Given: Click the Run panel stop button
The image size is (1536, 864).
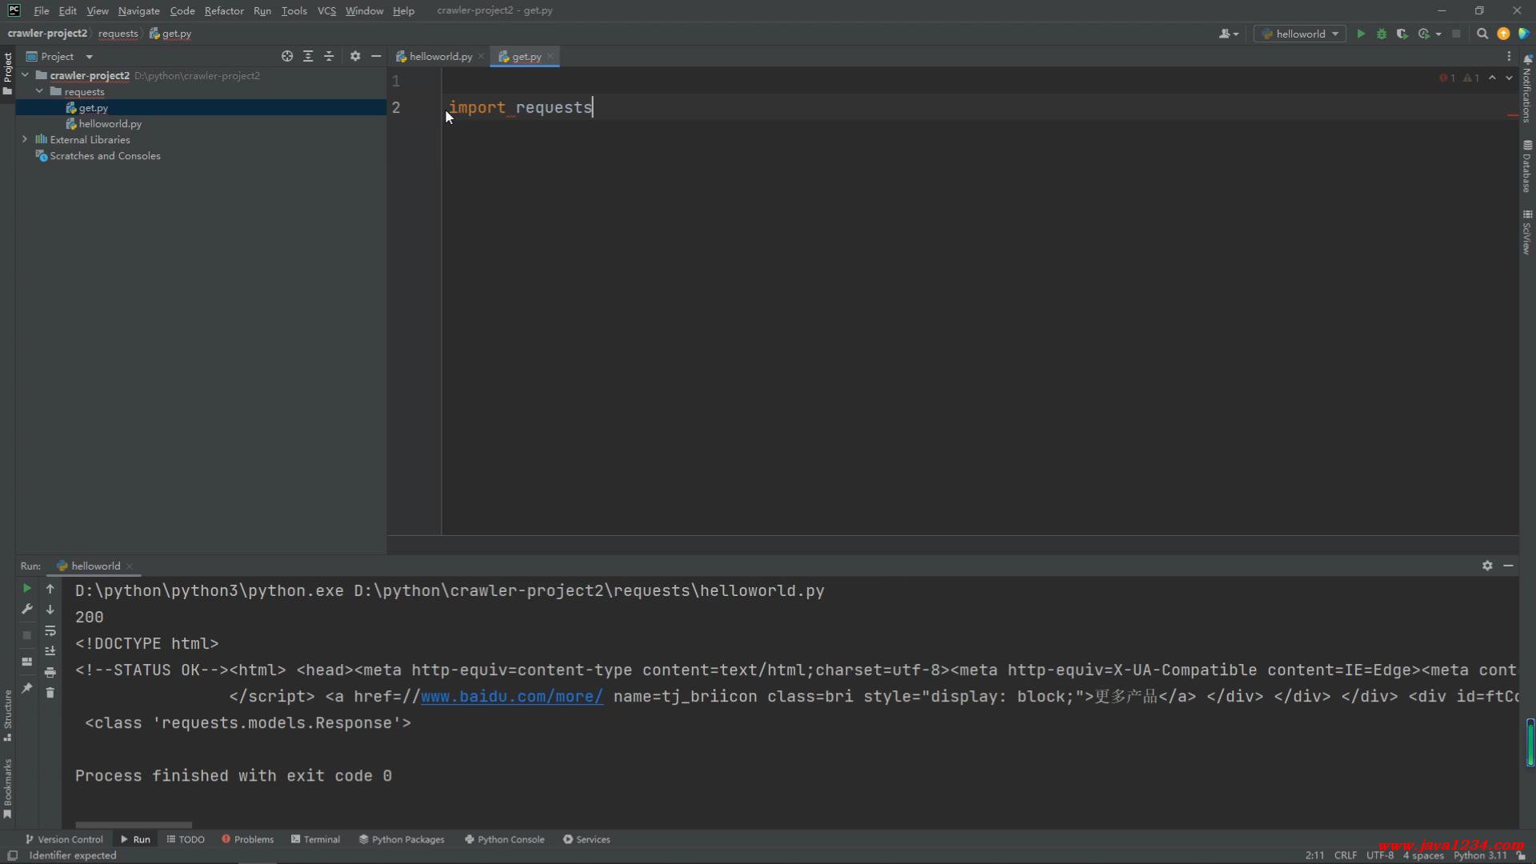Looking at the screenshot, I should tap(26, 635).
